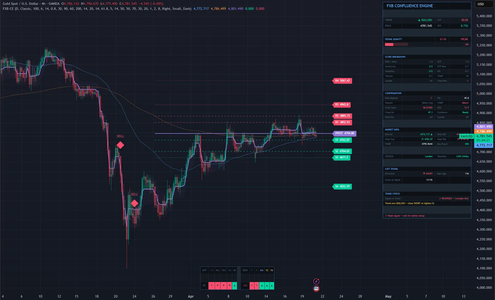Click the ATR 0.73% value
Viewport: 495px width, 300px height.
(x=464, y=26)
